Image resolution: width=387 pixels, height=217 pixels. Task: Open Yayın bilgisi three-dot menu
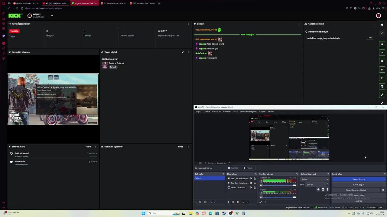[x=188, y=52]
